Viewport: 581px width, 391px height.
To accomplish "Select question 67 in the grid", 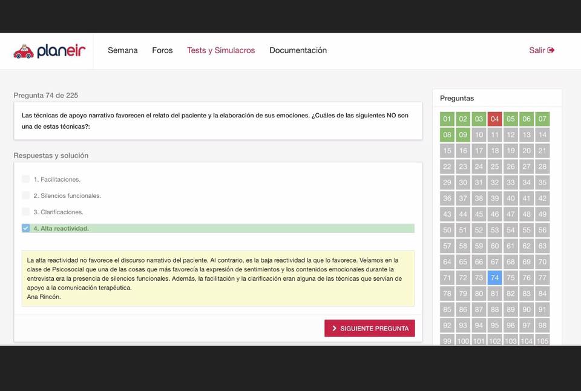I will (x=494, y=262).
